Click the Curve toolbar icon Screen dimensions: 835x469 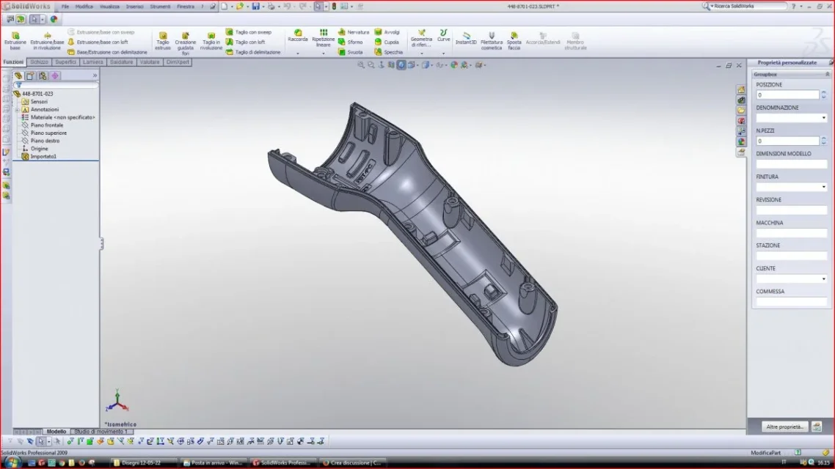click(x=443, y=36)
